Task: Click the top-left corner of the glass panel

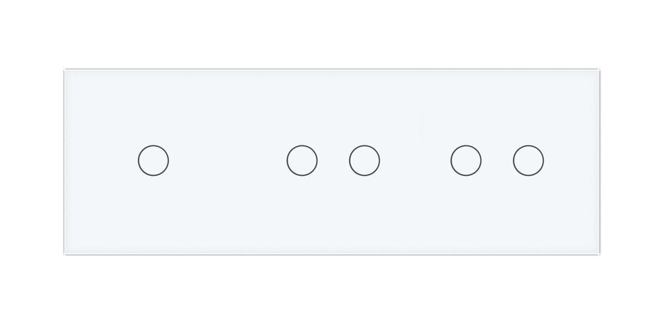Action: [66, 71]
